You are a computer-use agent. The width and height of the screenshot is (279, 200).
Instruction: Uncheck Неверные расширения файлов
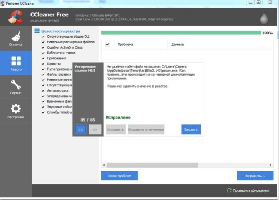coord(43,42)
